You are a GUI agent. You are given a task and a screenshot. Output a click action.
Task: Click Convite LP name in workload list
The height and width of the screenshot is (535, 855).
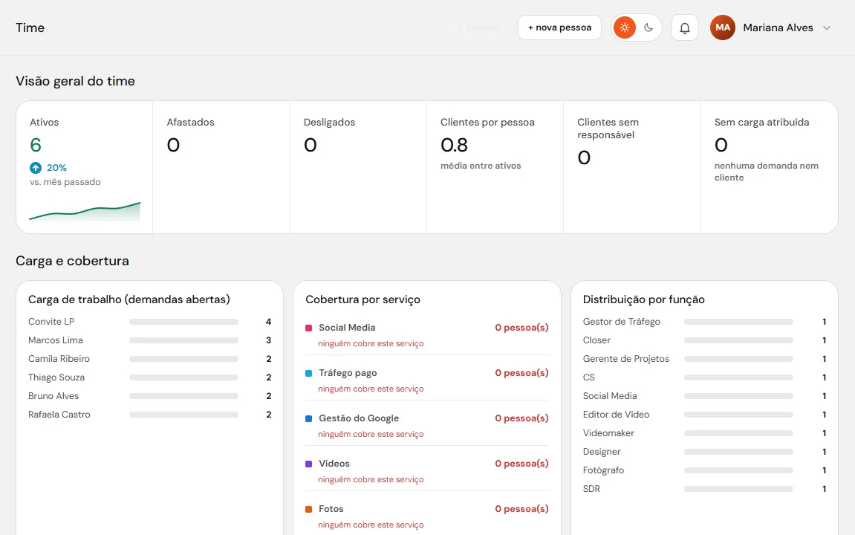tap(51, 322)
